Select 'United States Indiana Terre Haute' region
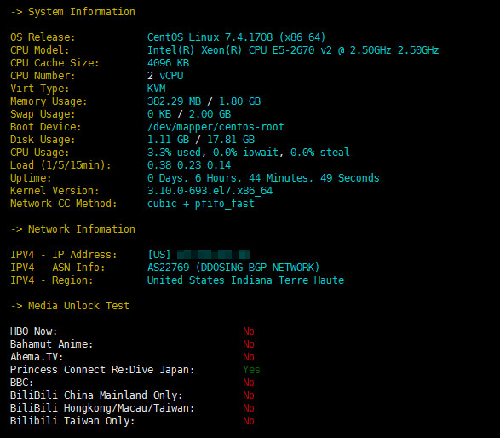The height and width of the screenshot is (438, 500). (x=245, y=280)
